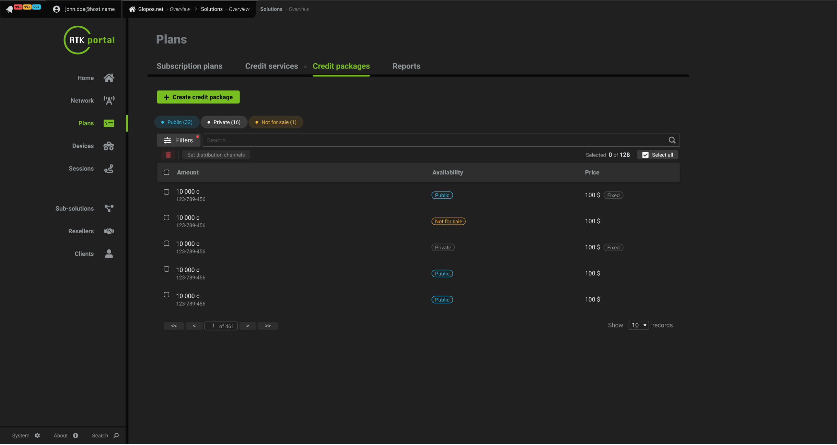Click the Devices tractor icon
Image resolution: width=837 pixels, height=445 pixels.
[x=109, y=146]
